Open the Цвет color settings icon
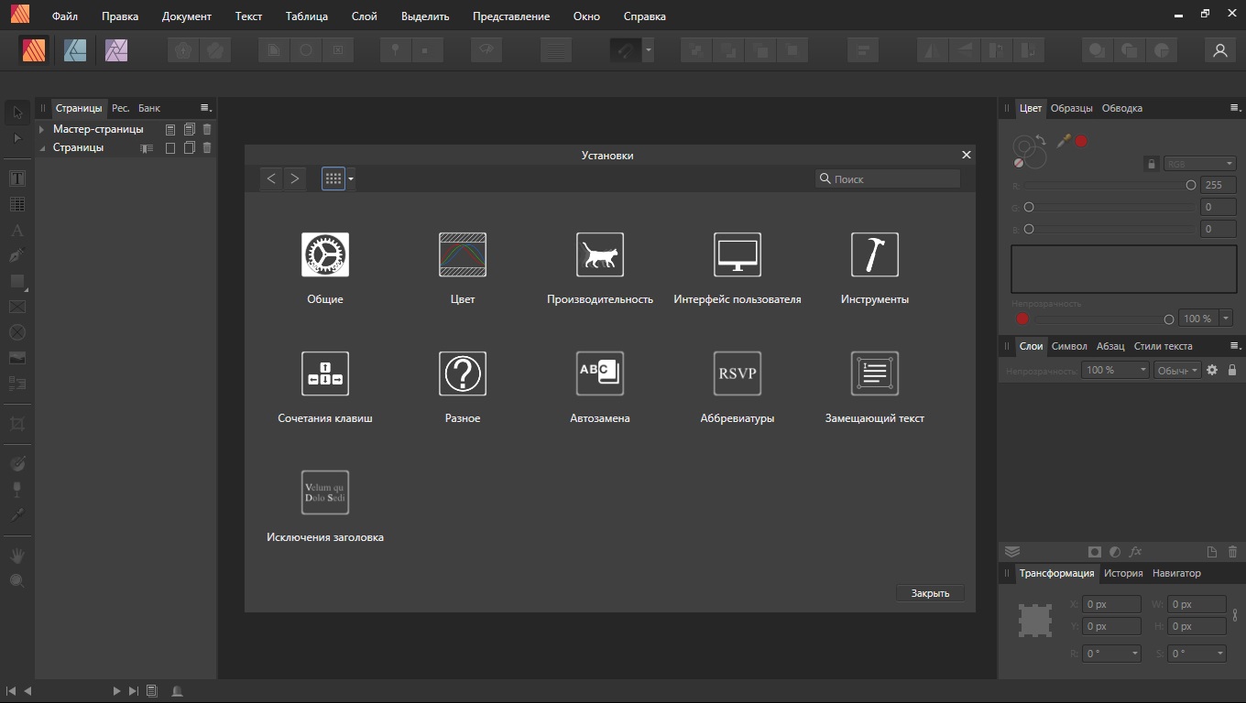The width and height of the screenshot is (1246, 703). pyautogui.click(x=463, y=254)
